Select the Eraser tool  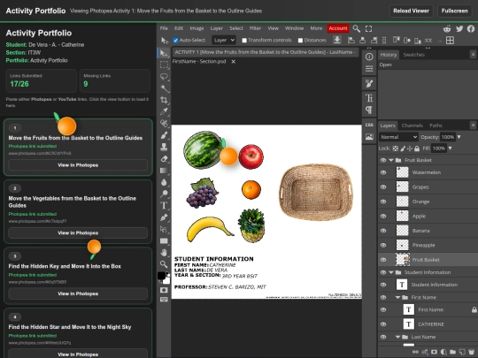(x=164, y=158)
